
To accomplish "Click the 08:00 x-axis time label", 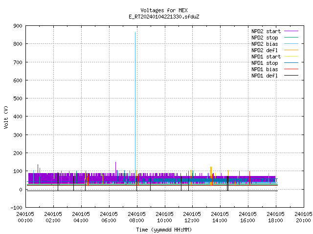I will 136,220.
